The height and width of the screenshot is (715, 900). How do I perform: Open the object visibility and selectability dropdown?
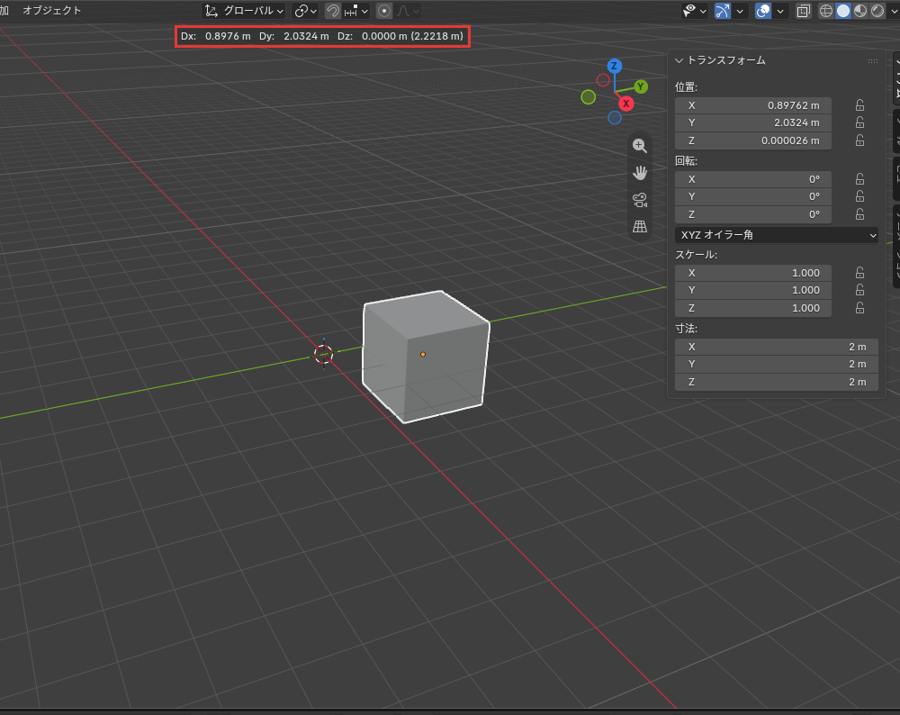[x=694, y=11]
